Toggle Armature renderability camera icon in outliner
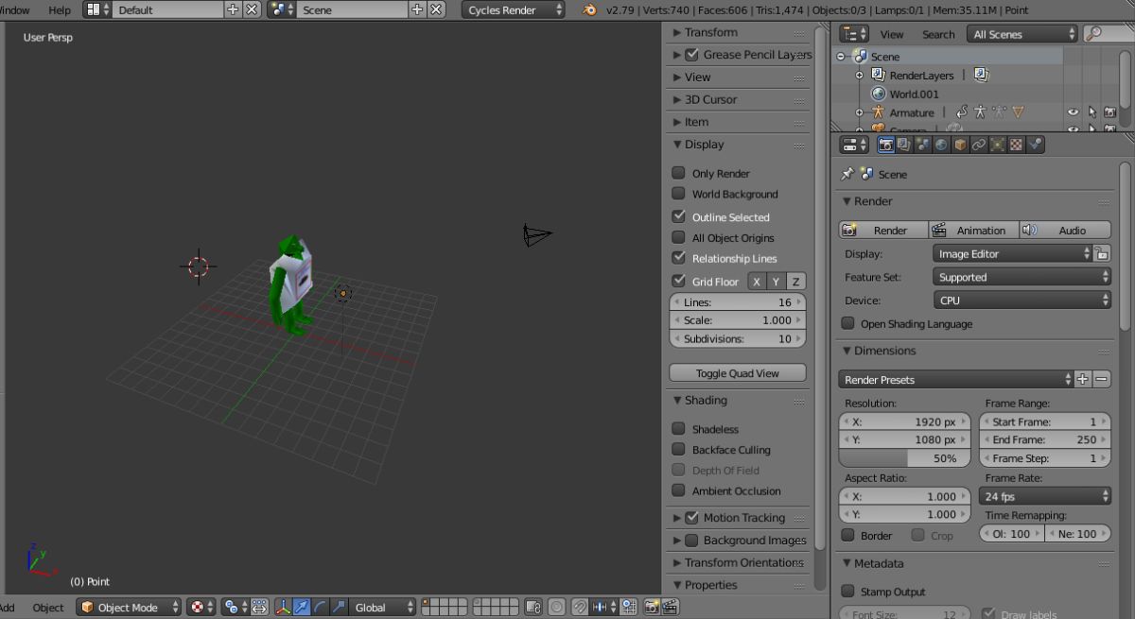The width and height of the screenshot is (1135, 619). click(x=1109, y=112)
